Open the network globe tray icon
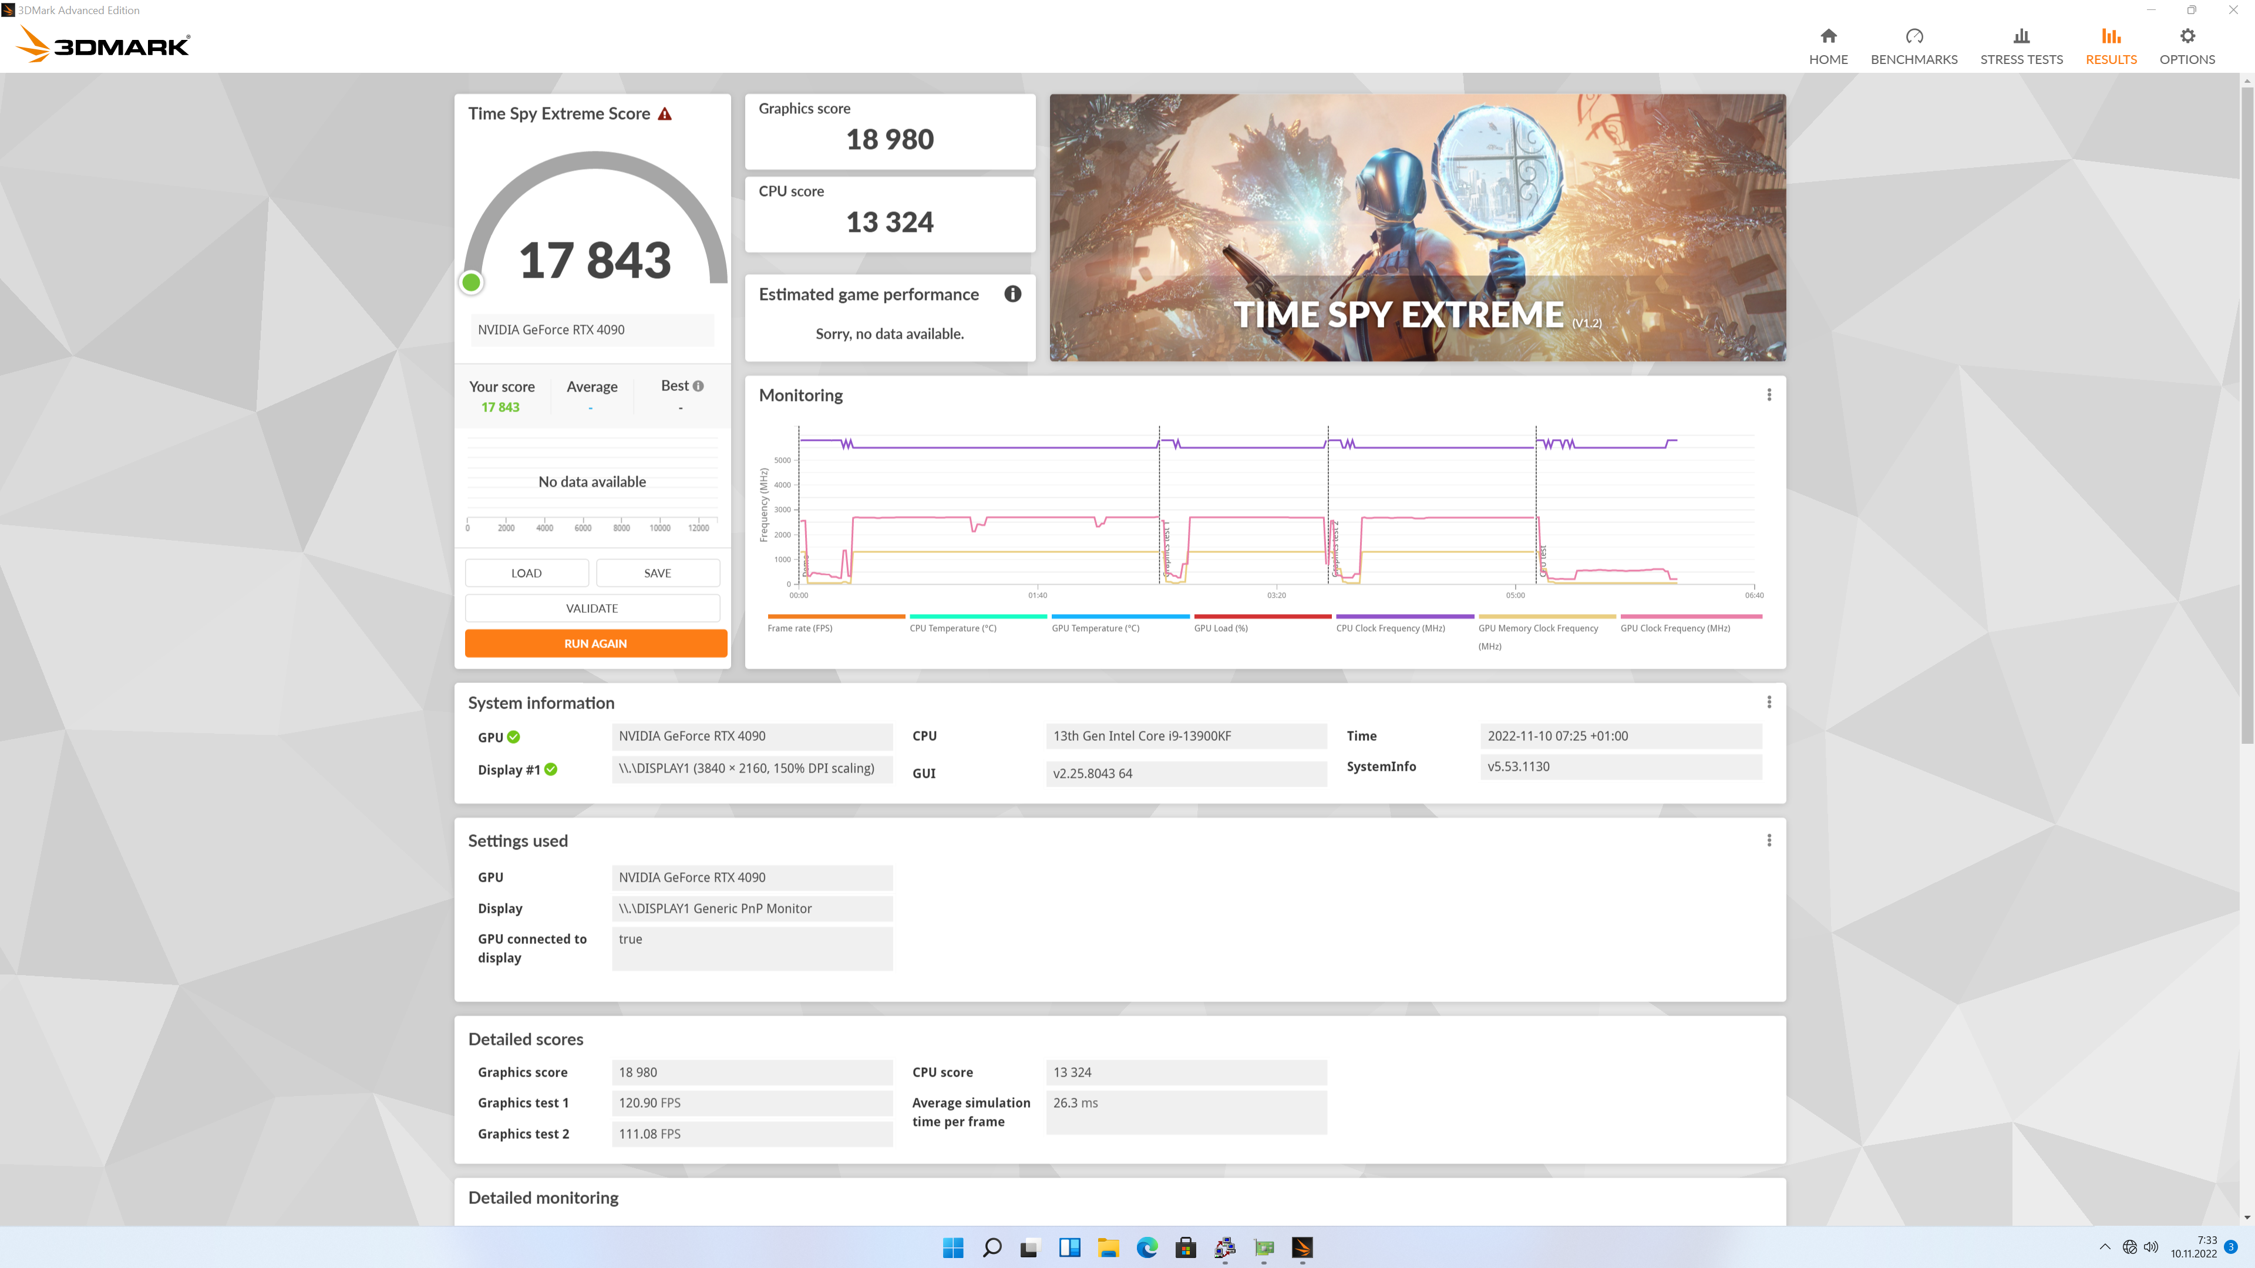Viewport: 2255px width, 1268px height. tap(2129, 1247)
